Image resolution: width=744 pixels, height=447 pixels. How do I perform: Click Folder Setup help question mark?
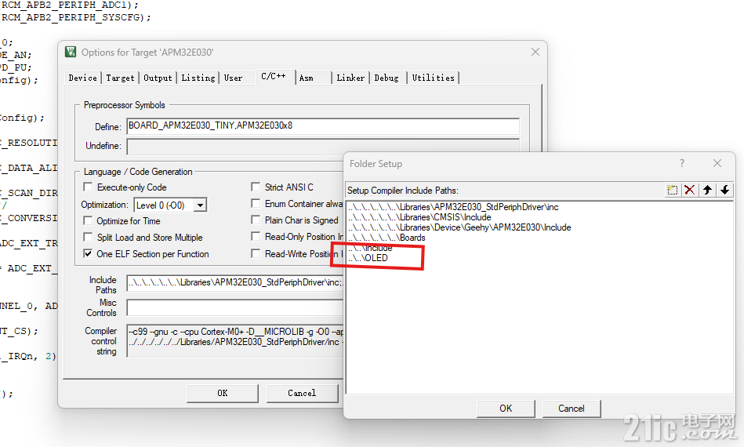pos(682,163)
